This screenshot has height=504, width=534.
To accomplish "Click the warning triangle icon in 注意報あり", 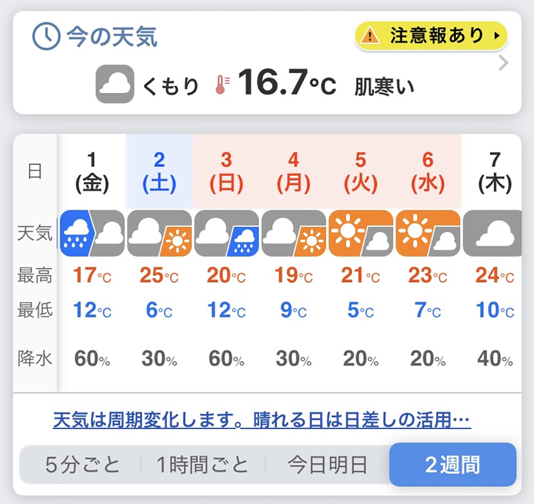I will click(370, 36).
